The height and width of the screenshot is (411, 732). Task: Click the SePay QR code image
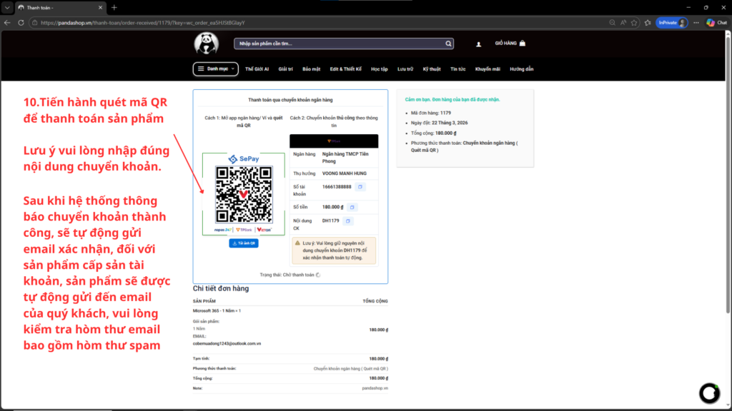tap(244, 194)
